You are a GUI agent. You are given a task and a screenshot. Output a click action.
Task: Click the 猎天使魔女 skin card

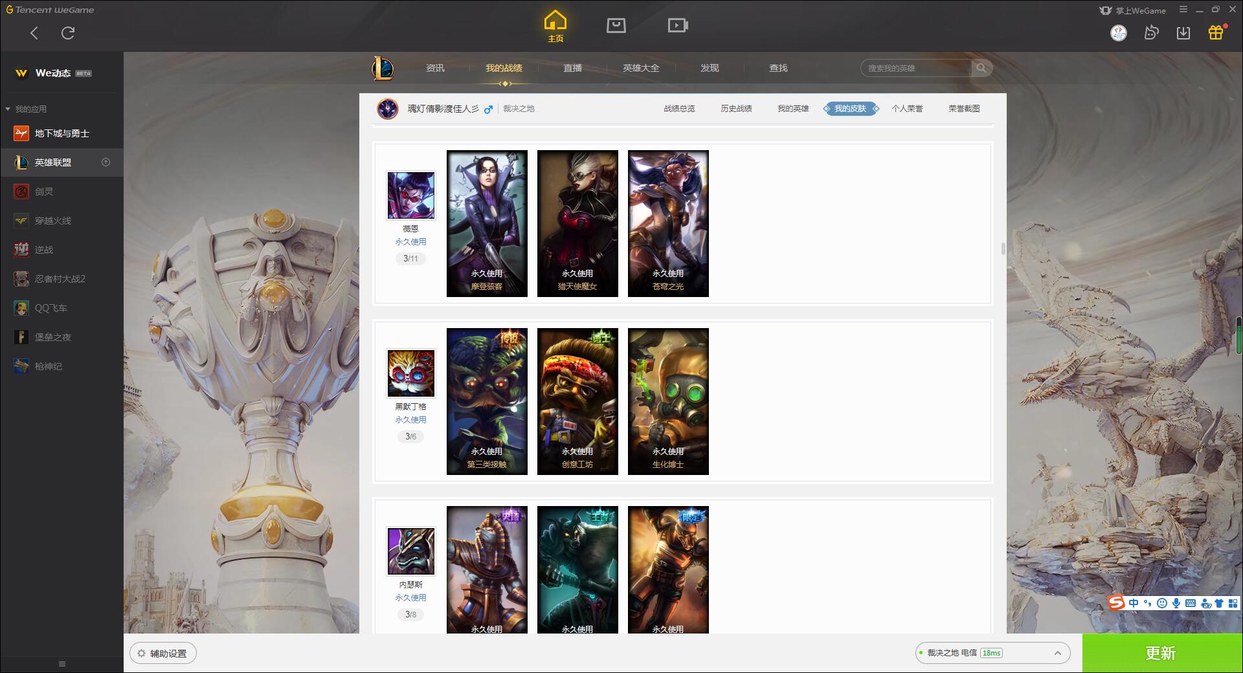click(x=577, y=223)
